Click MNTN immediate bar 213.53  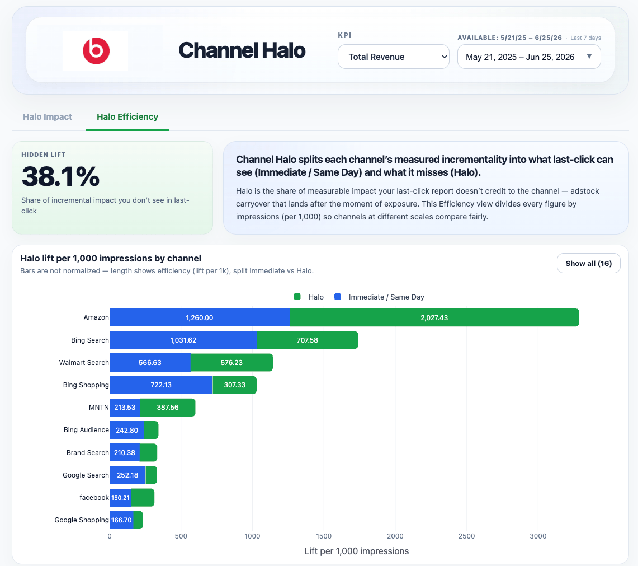[x=125, y=408]
